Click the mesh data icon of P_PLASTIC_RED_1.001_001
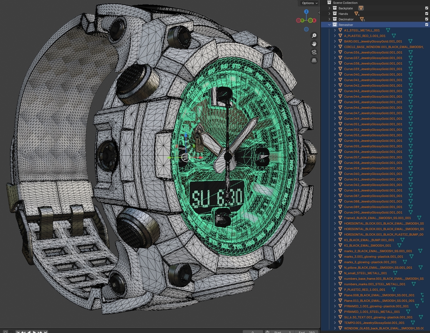Screen dimensions: 430x333 click(393, 290)
